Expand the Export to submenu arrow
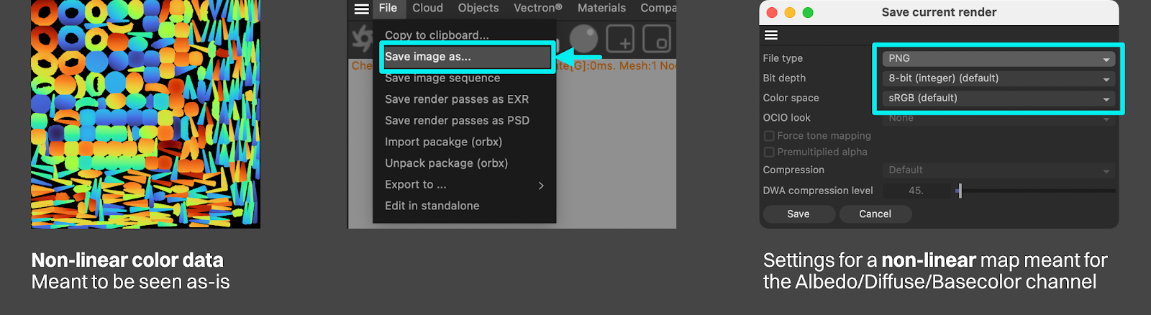This screenshot has height=315, width=1151. 541,186
